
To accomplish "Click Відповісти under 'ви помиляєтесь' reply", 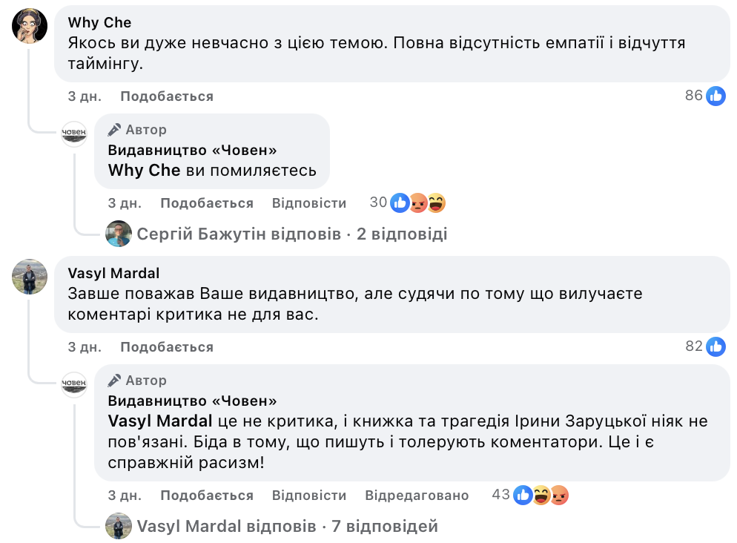I will (309, 203).
